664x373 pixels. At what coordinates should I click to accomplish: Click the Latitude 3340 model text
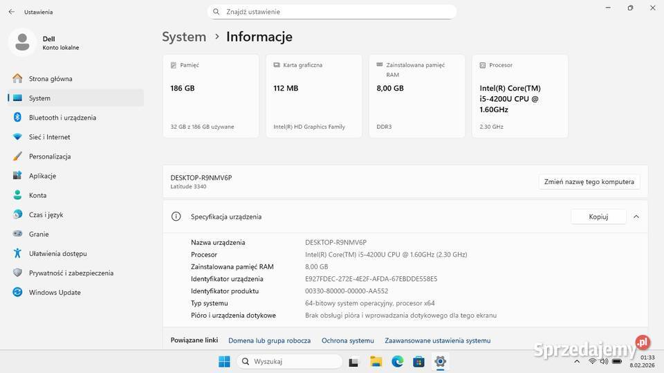coord(188,187)
